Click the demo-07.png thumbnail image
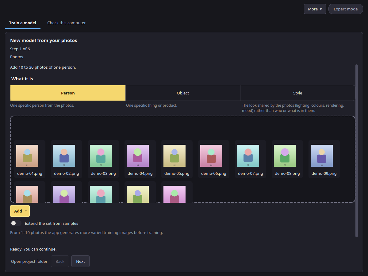This screenshot has width=368, height=276. (248, 156)
